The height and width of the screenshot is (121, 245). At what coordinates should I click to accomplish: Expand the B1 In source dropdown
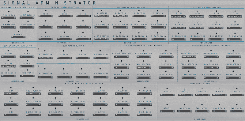[x=65, y=16]
